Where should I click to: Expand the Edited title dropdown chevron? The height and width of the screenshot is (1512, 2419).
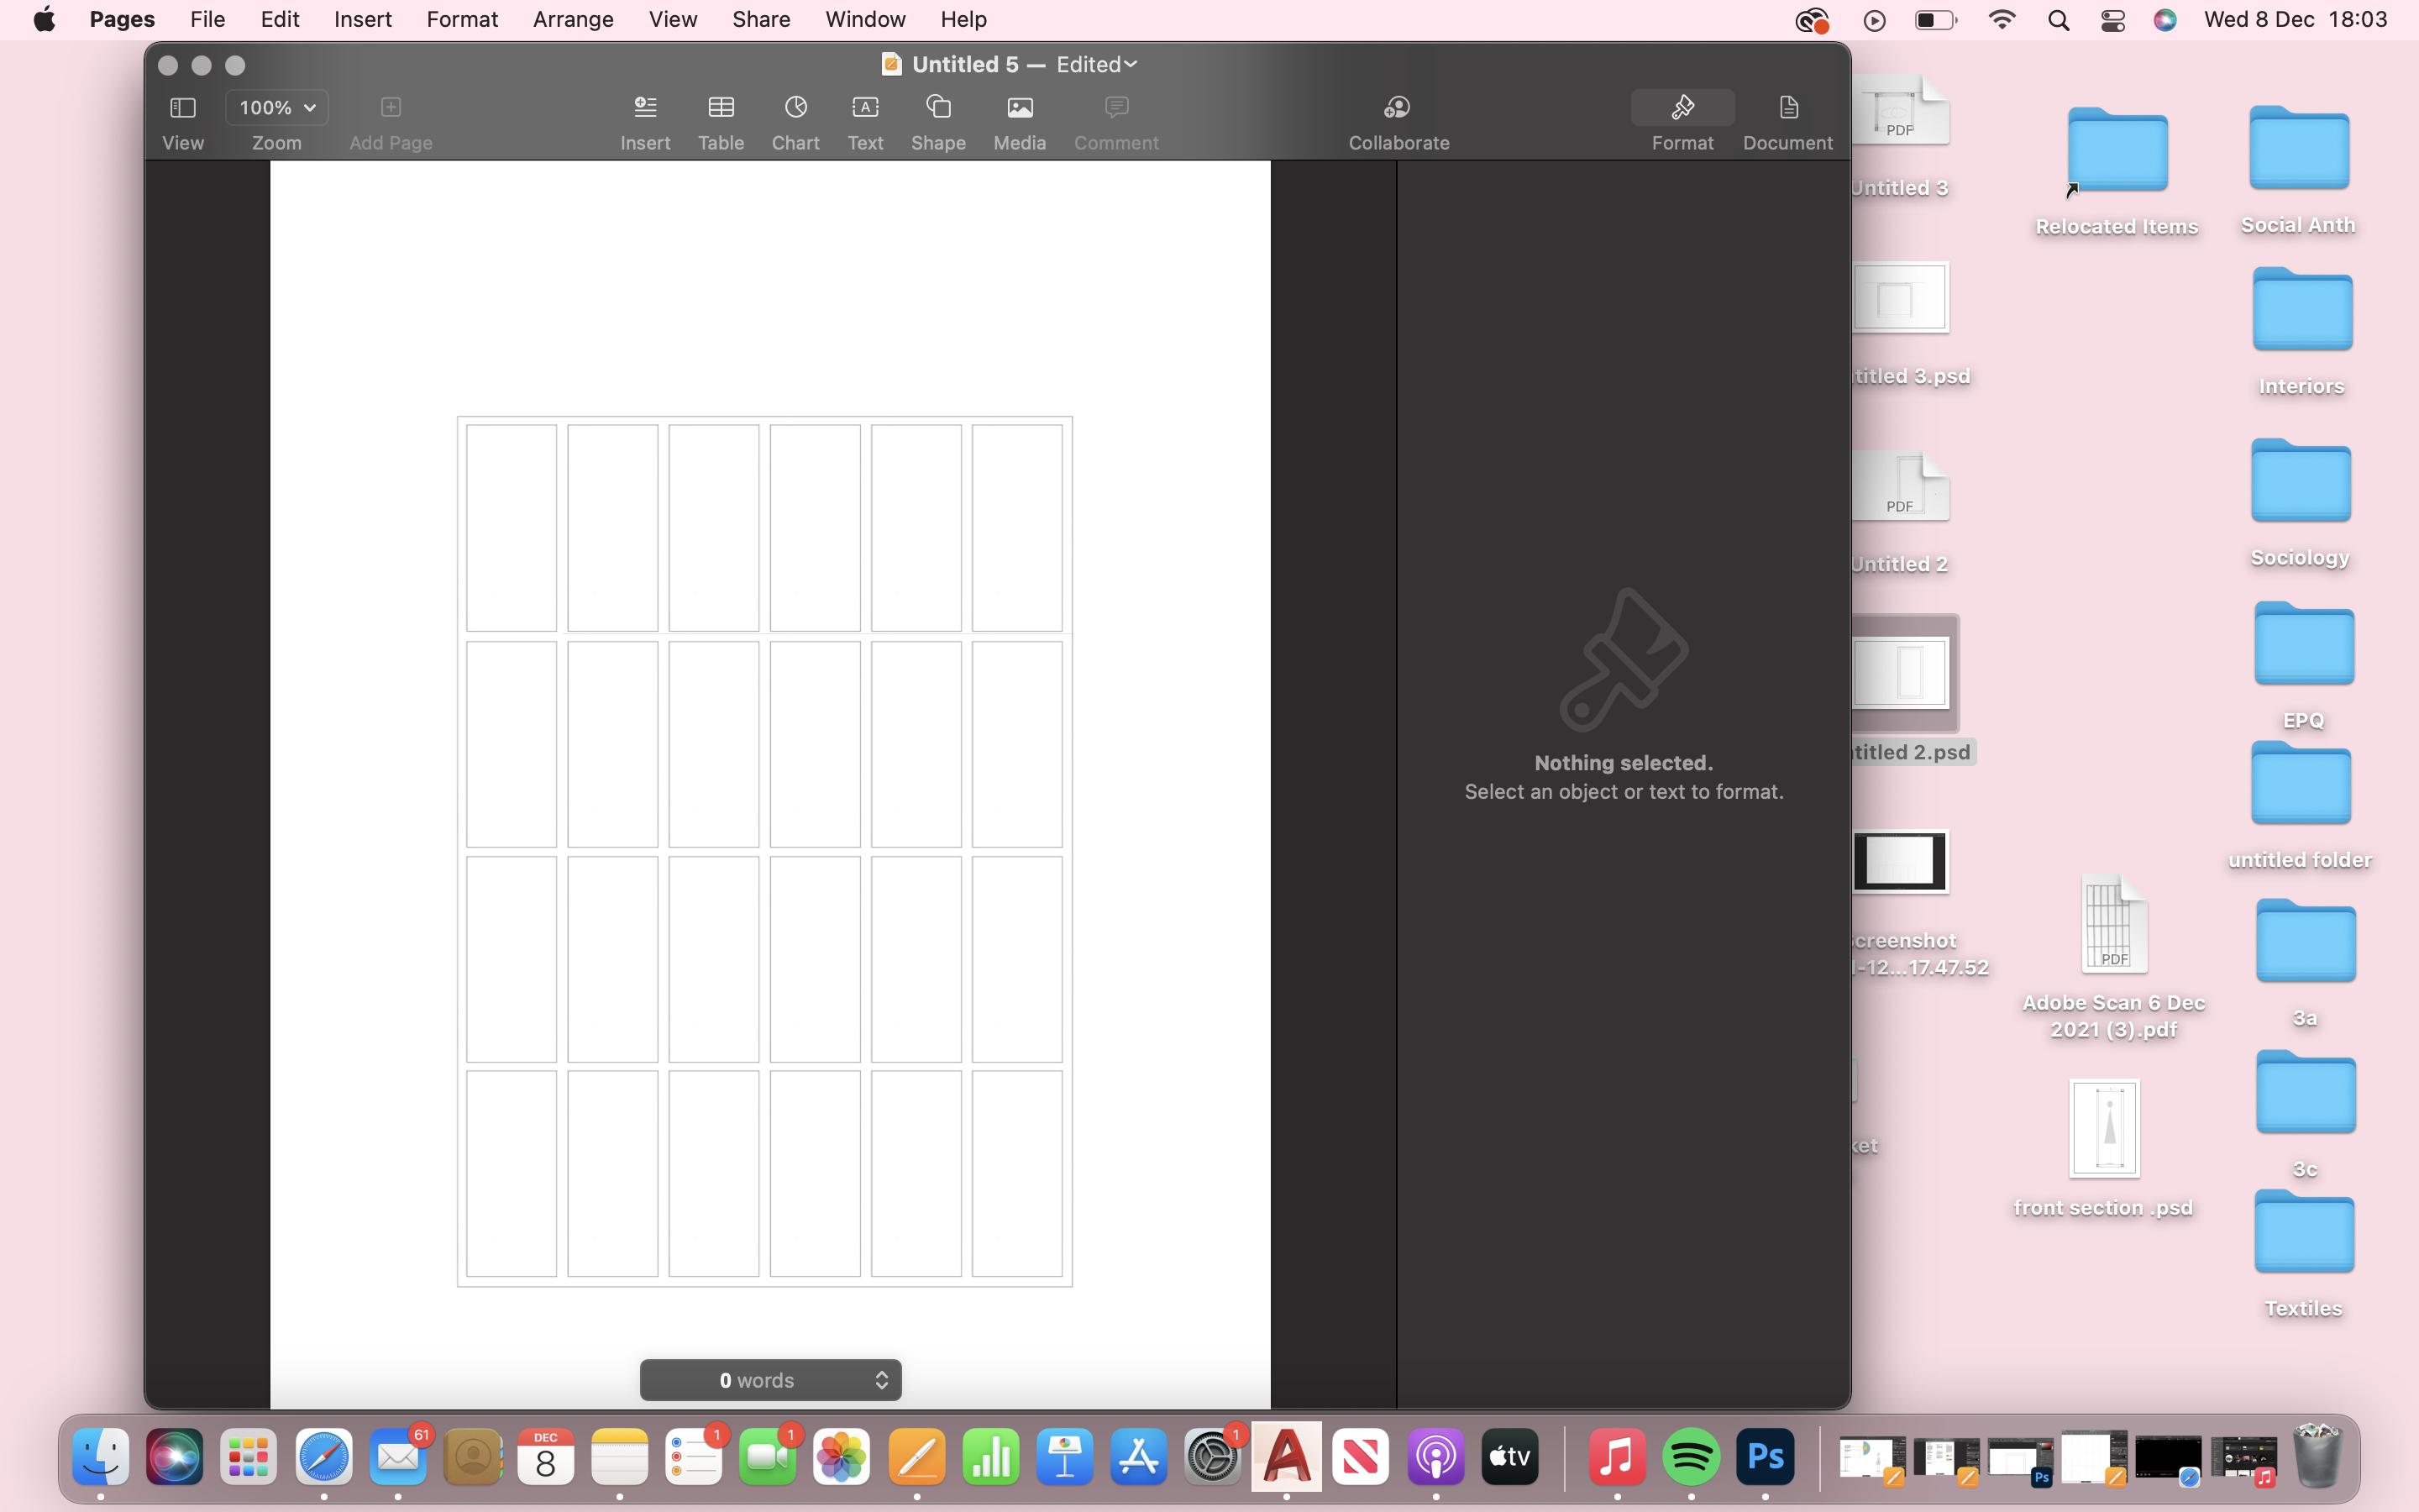pyautogui.click(x=1131, y=64)
